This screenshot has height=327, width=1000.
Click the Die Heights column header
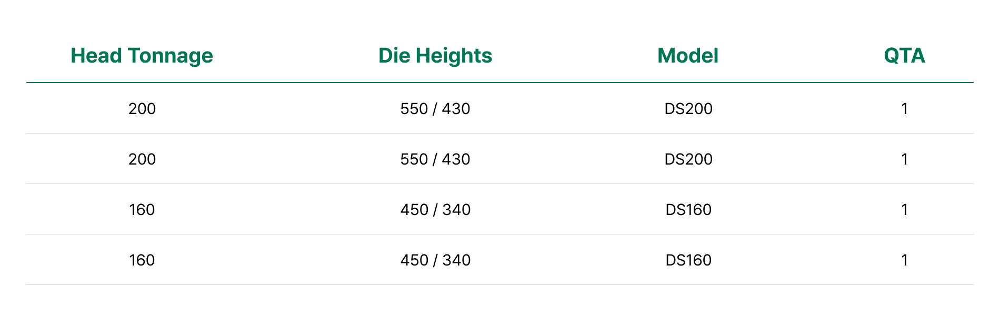435,56
